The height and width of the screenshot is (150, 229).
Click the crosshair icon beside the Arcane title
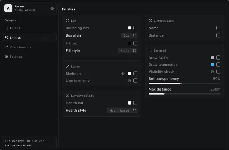[x=52, y=9]
